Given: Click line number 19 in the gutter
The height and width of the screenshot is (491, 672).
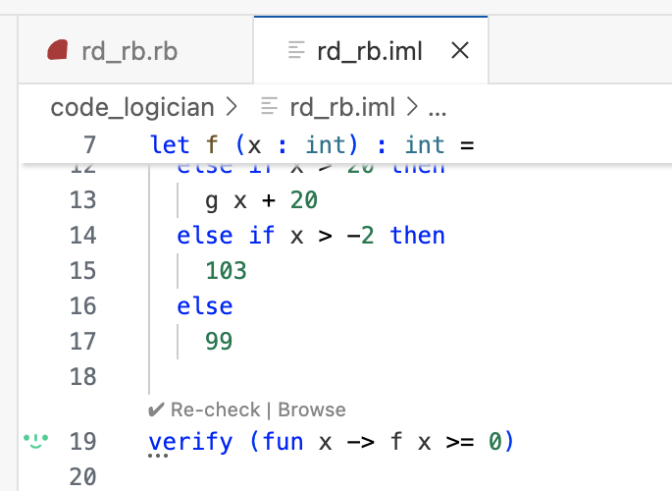Looking at the screenshot, I should tap(84, 442).
